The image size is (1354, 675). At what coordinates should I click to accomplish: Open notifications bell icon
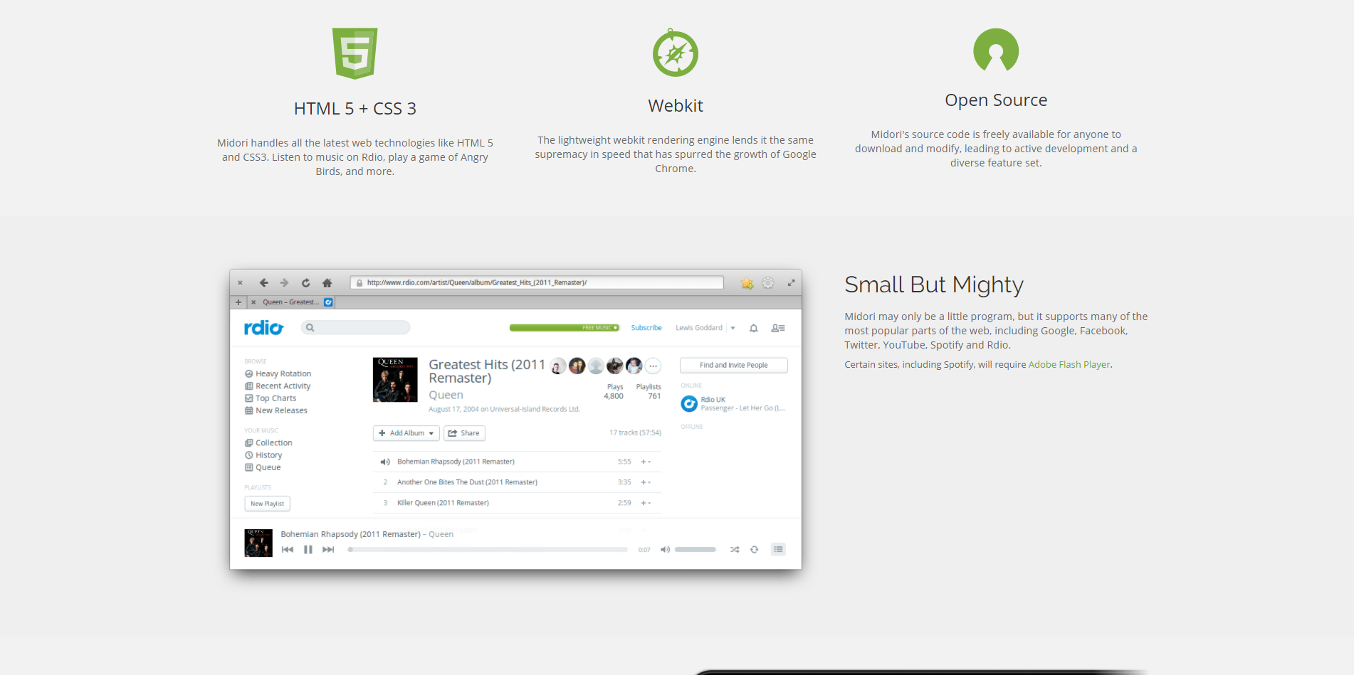coord(753,328)
